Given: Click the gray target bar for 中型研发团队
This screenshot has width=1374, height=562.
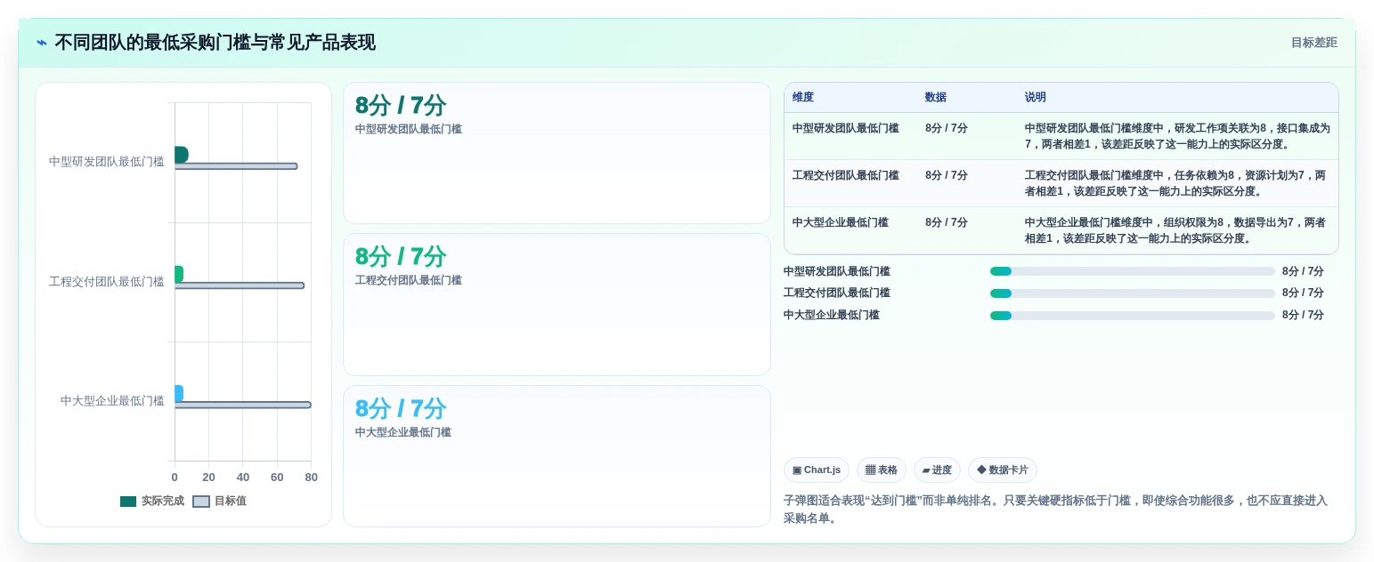Looking at the screenshot, I should [236, 166].
